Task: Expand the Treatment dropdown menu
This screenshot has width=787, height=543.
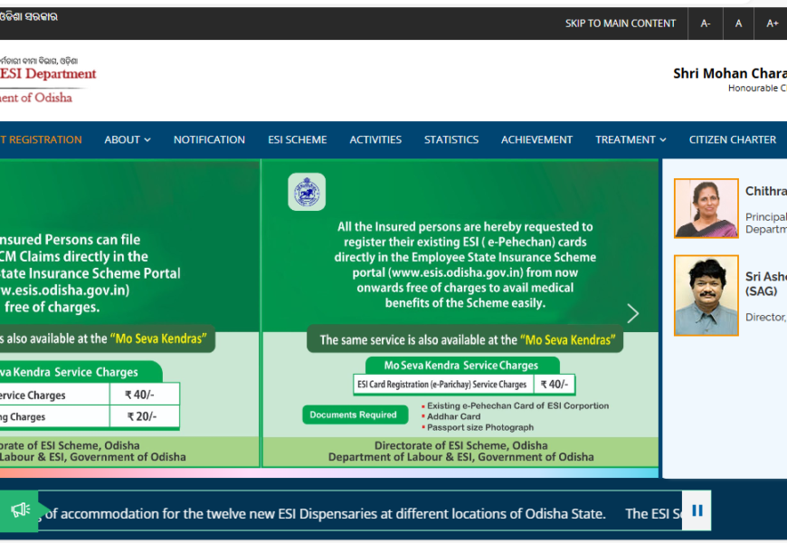Action: tap(631, 139)
